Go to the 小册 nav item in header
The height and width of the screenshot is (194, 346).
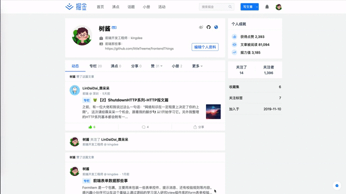tap(146, 7)
